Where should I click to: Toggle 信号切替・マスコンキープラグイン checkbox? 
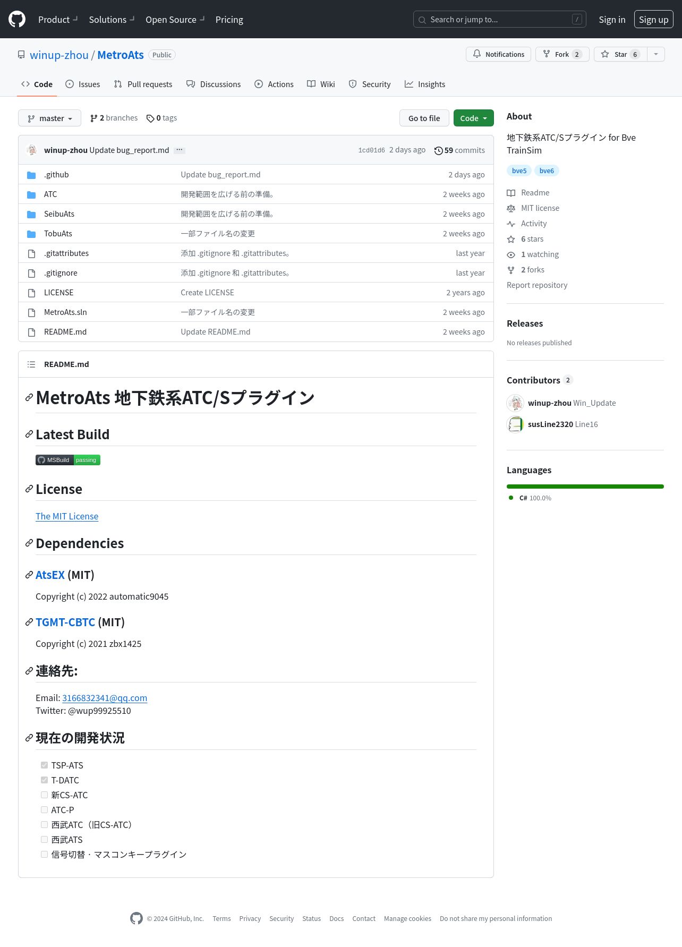point(45,855)
